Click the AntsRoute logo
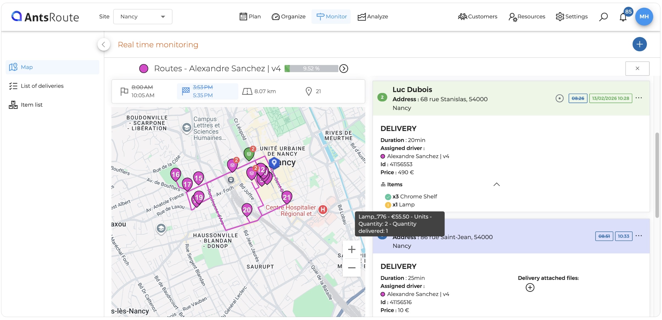Screen dimensions: 662x320 click(x=45, y=17)
